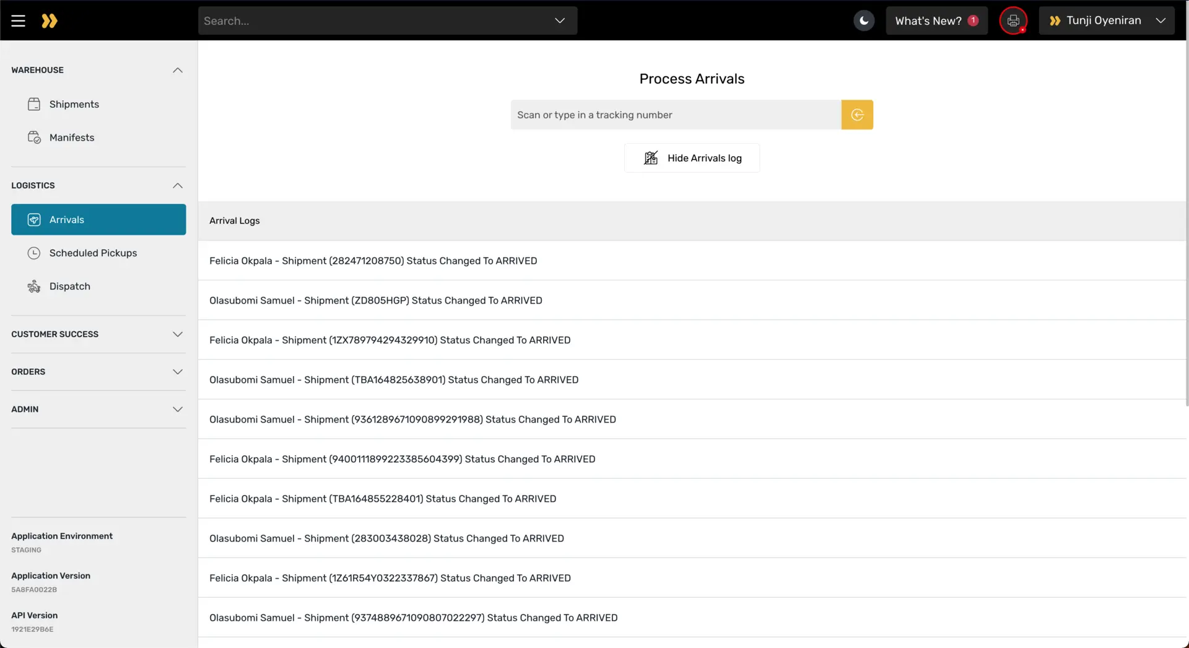Click the arrivals log icon on button
The height and width of the screenshot is (648, 1189).
(651, 158)
